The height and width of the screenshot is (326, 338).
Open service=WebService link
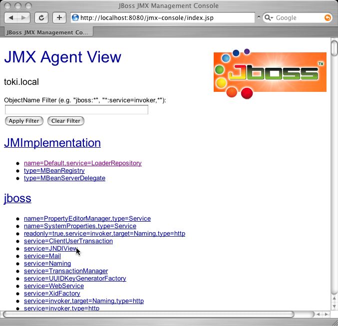(x=54, y=286)
